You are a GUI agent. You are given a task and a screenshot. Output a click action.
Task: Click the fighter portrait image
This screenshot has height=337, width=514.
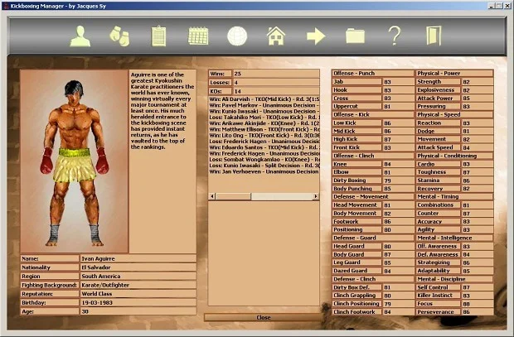pos(74,161)
